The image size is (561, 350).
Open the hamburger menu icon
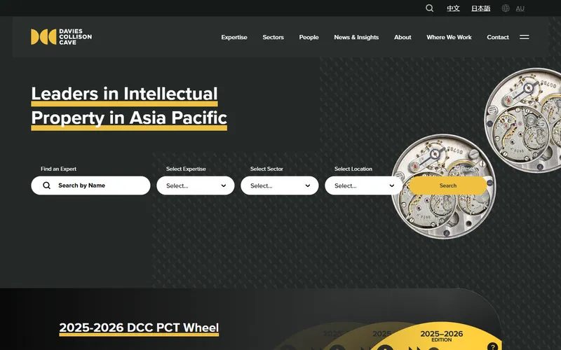click(524, 37)
